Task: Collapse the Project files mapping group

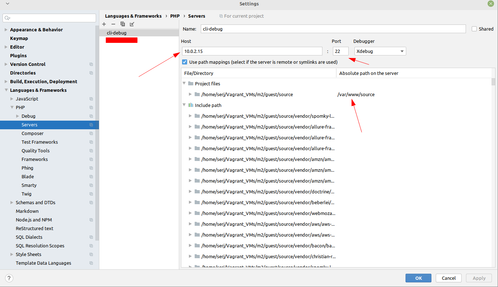Action: tap(184, 83)
